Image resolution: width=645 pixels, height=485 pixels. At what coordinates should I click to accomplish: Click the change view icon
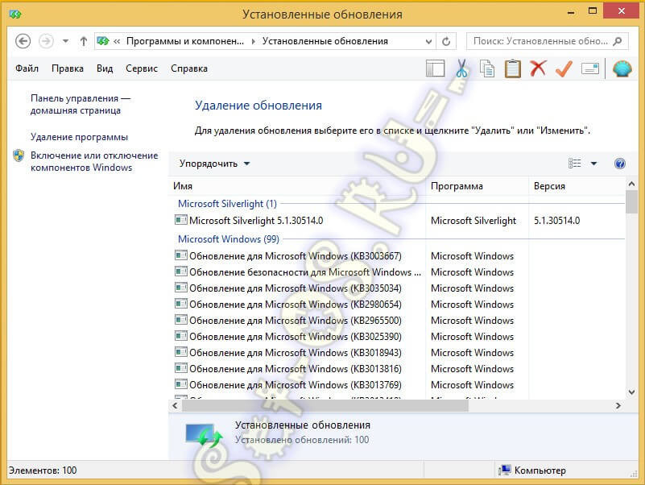tap(574, 164)
